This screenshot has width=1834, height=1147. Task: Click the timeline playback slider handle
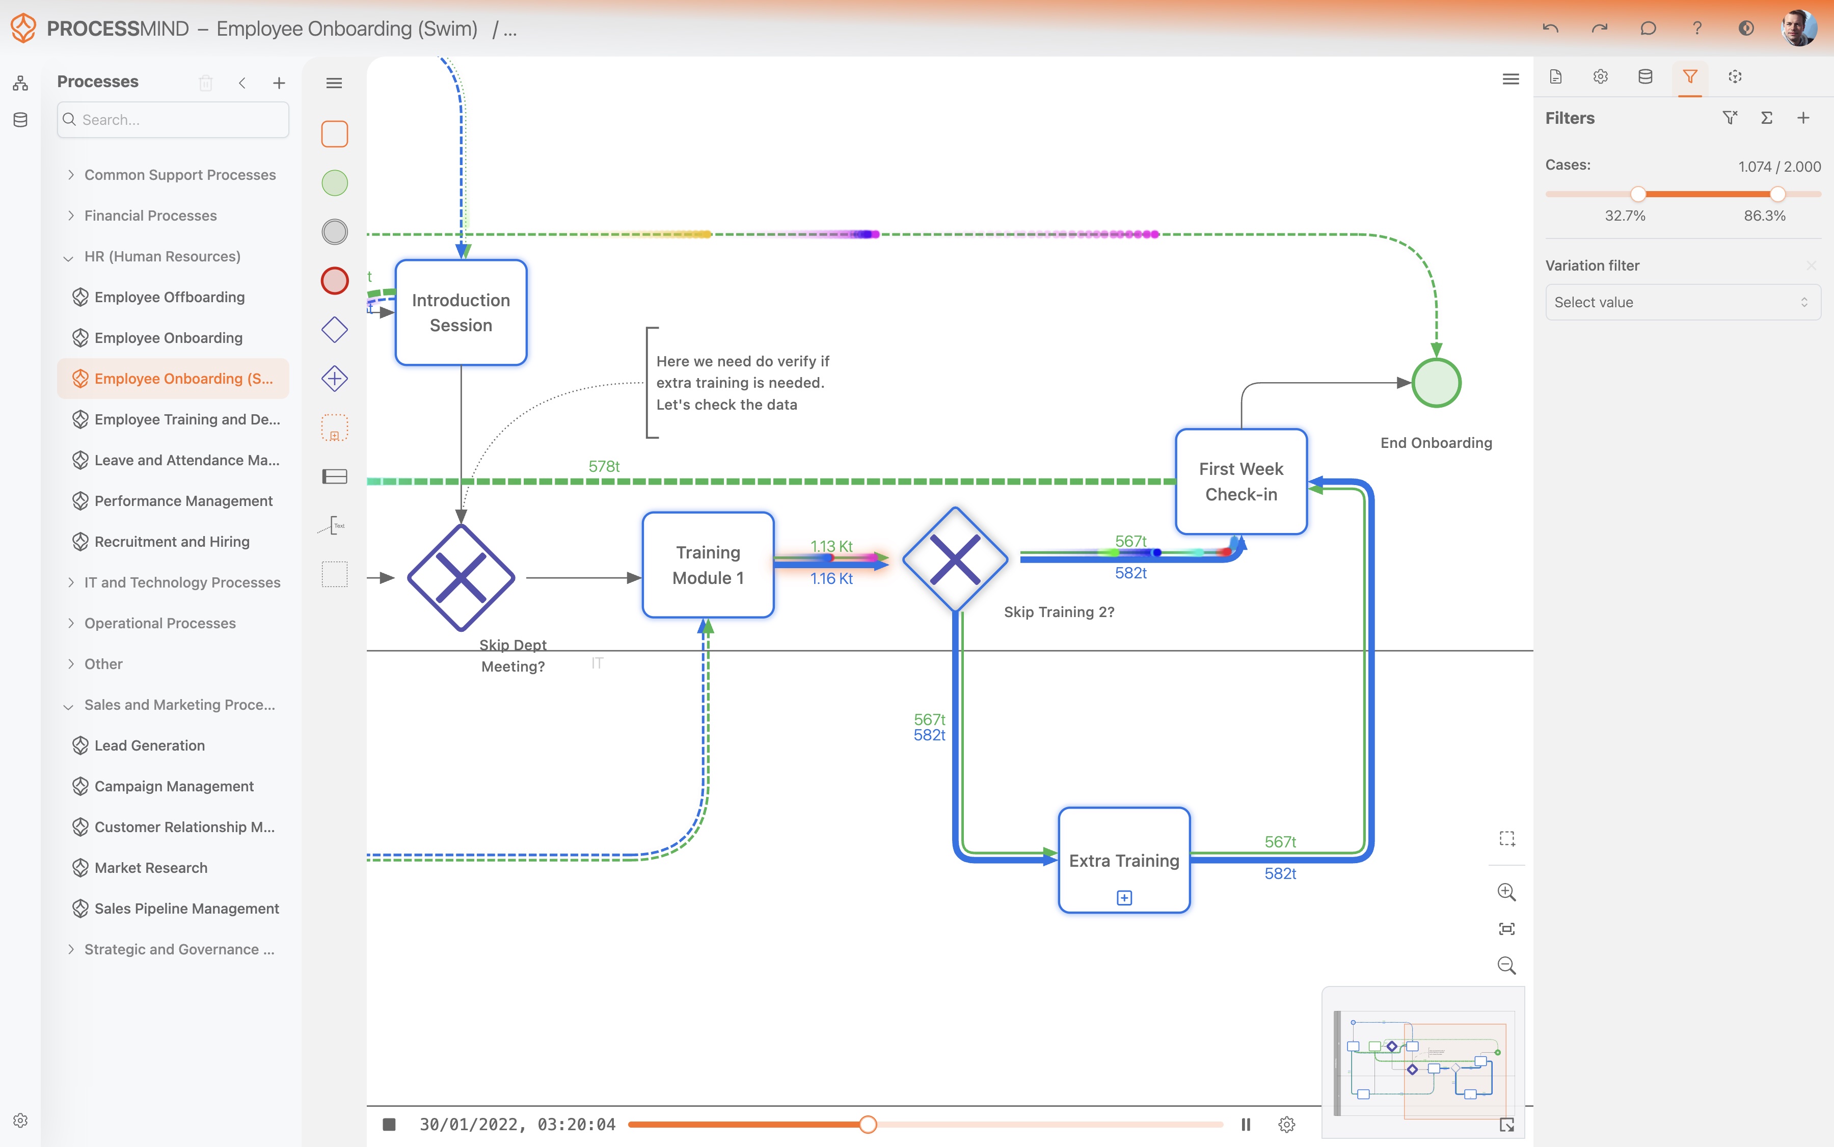click(868, 1124)
